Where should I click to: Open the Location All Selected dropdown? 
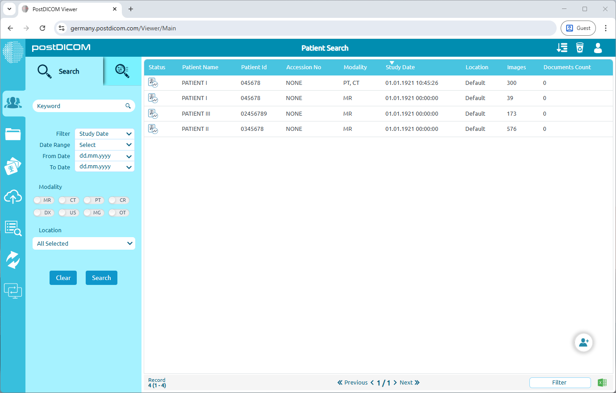click(83, 243)
